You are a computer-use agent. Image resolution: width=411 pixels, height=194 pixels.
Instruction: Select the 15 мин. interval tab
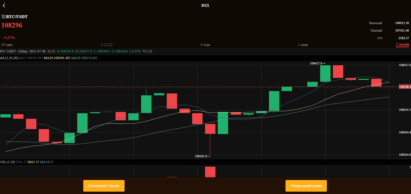pyautogui.click(x=7, y=45)
